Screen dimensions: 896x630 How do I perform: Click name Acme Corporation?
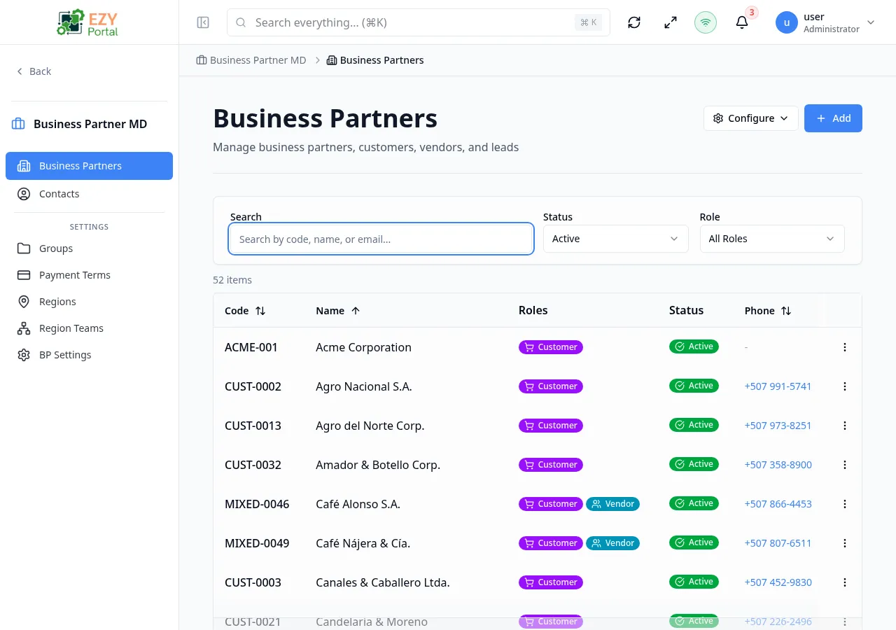click(x=363, y=347)
